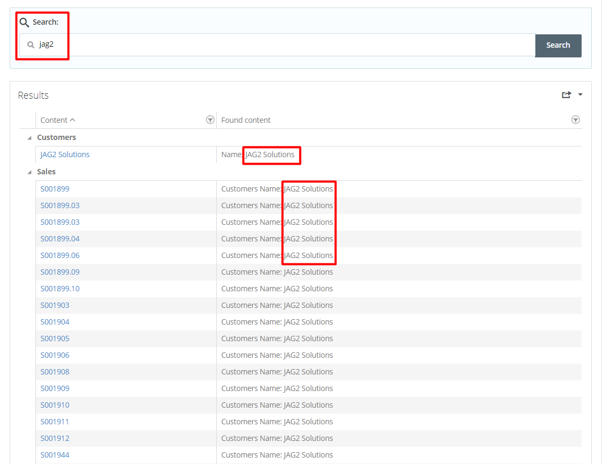The height and width of the screenshot is (464, 602).
Task: Open sale S001903
Action: tap(55, 305)
